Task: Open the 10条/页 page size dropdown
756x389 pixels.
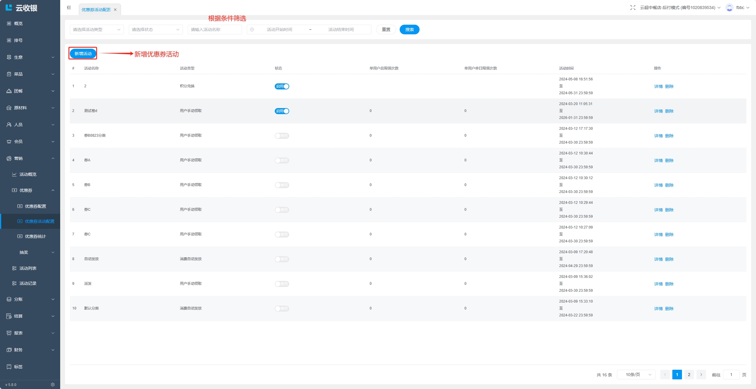Action: [x=636, y=375]
